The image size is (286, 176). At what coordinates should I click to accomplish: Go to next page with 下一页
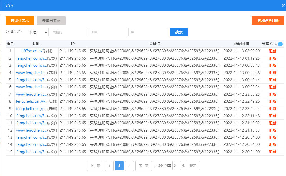[144, 166]
